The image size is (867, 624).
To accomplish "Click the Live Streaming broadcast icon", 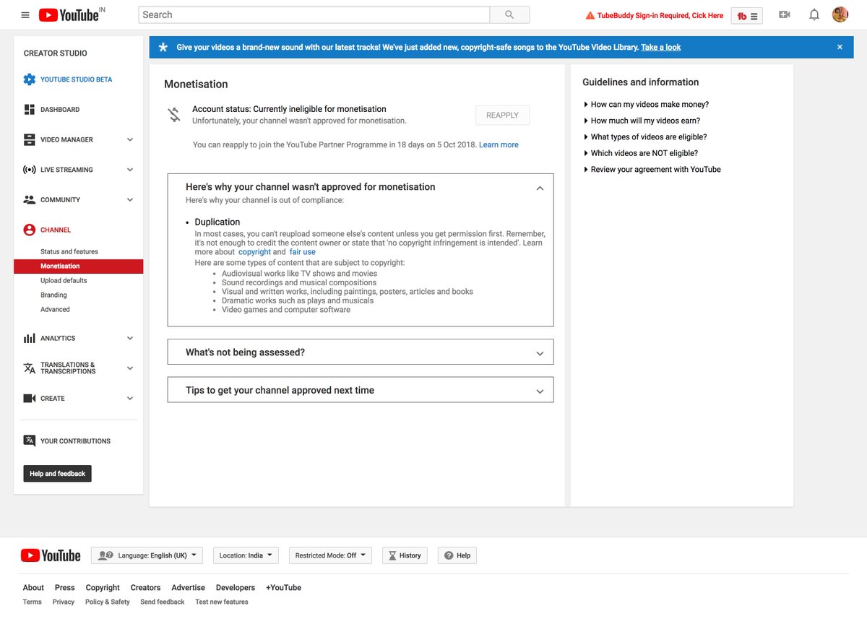I will click(29, 170).
